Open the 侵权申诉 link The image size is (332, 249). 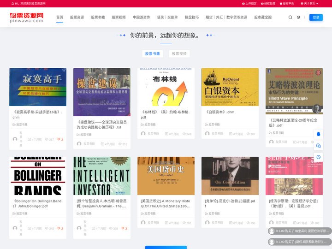click(287, 3)
